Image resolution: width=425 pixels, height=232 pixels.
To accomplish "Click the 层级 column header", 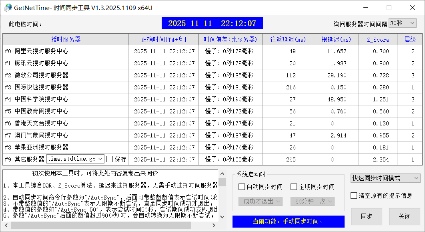I will (x=411, y=39).
